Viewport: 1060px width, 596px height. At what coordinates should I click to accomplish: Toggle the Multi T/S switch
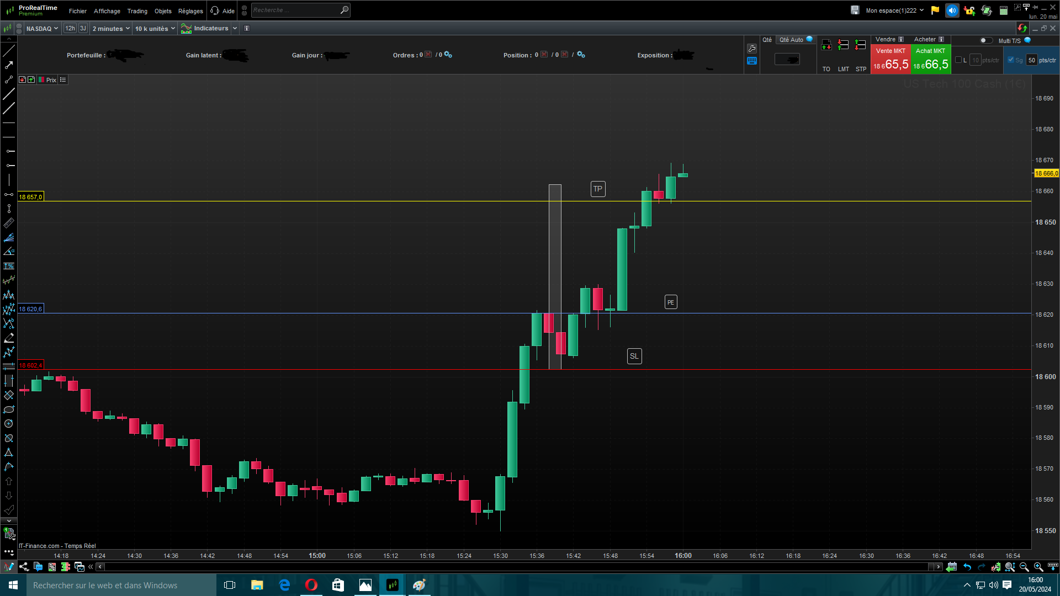985,40
